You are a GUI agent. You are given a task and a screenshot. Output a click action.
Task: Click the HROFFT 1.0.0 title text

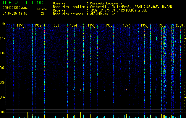coord(23,2)
